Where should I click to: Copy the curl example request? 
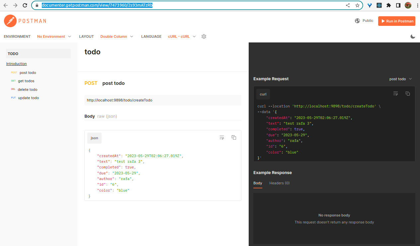coord(408,94)
